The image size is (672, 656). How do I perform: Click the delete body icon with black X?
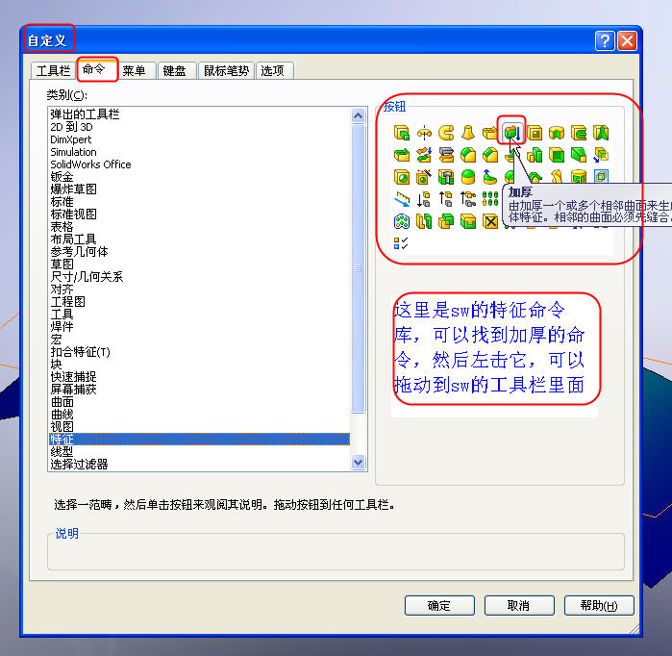coord(490,221)
